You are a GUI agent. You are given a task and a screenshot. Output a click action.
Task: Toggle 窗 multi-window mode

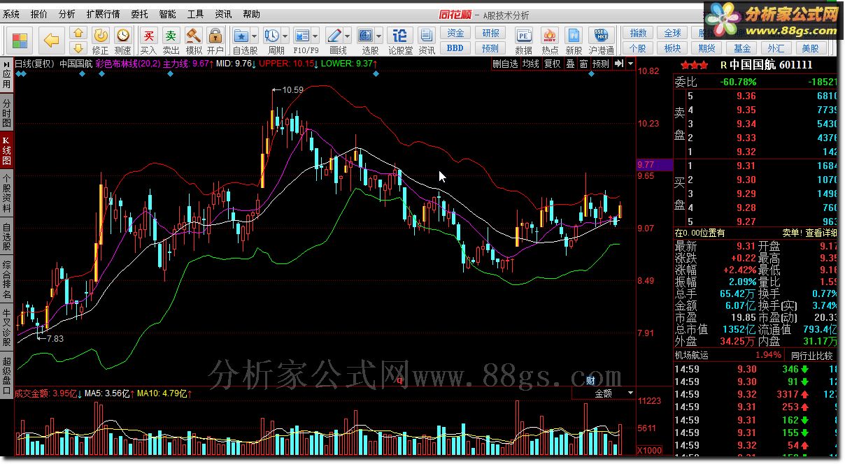tap(583, 64)
